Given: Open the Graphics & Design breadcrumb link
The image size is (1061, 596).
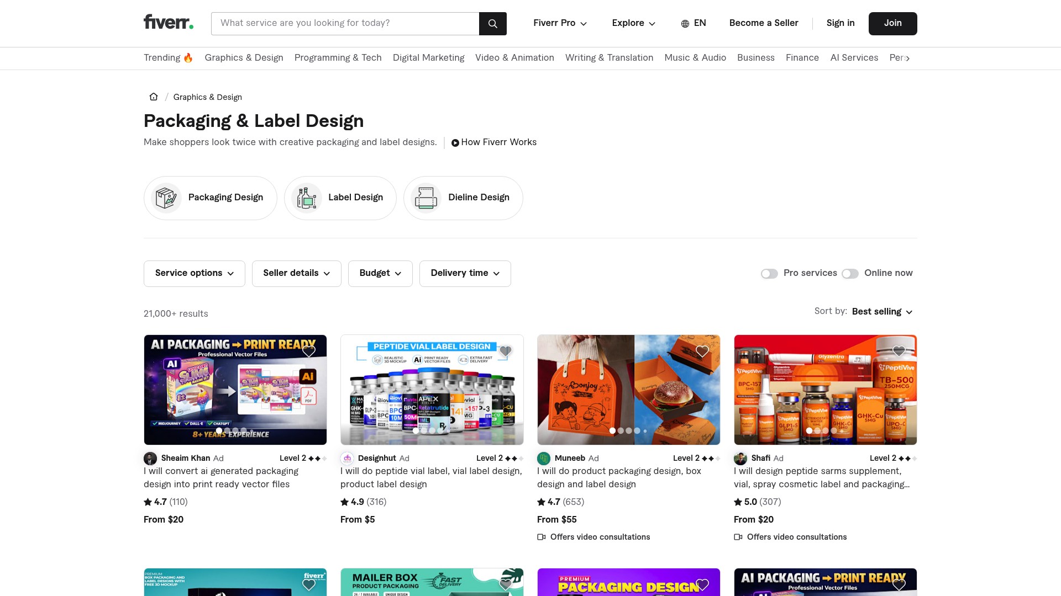Looking at the screenshot, I should point(208,97).
